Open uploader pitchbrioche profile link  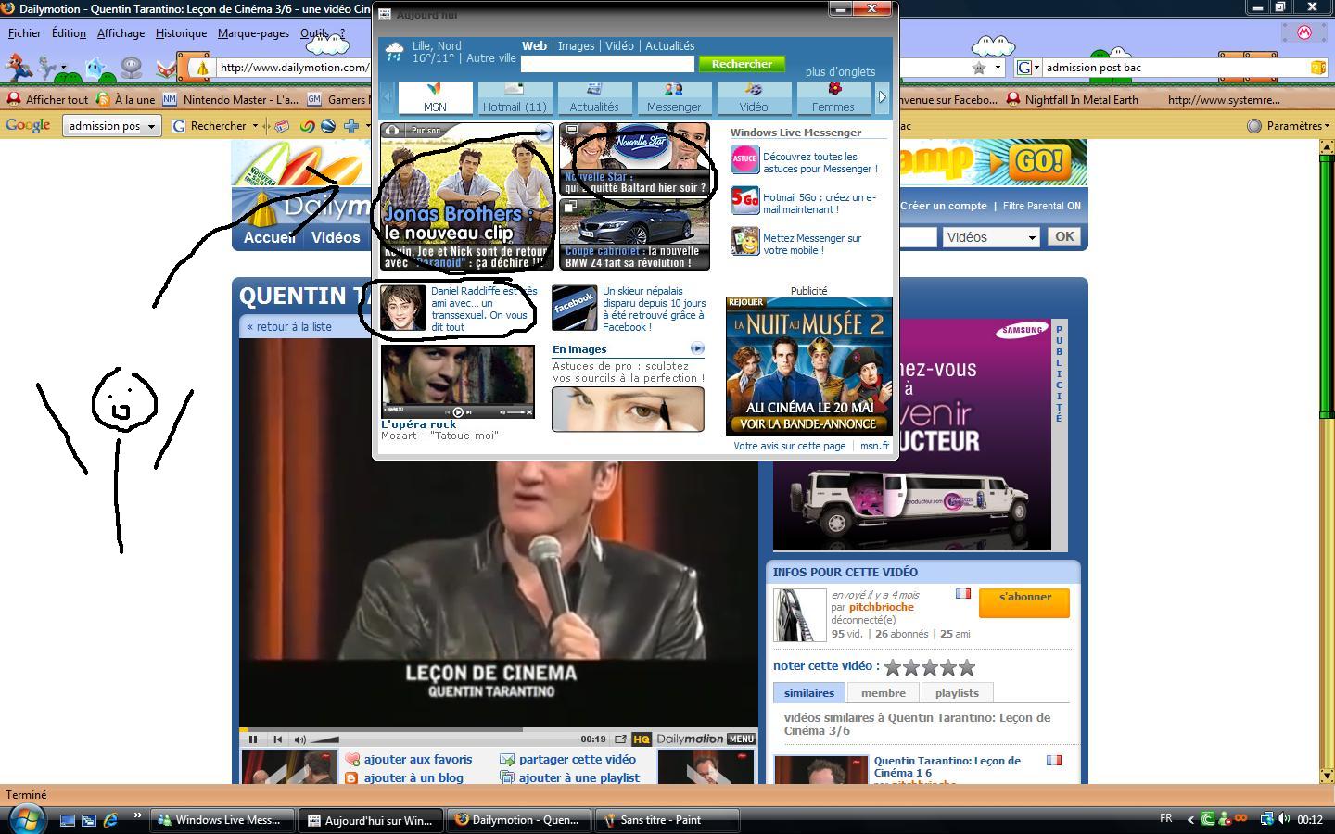coord(882,607)
